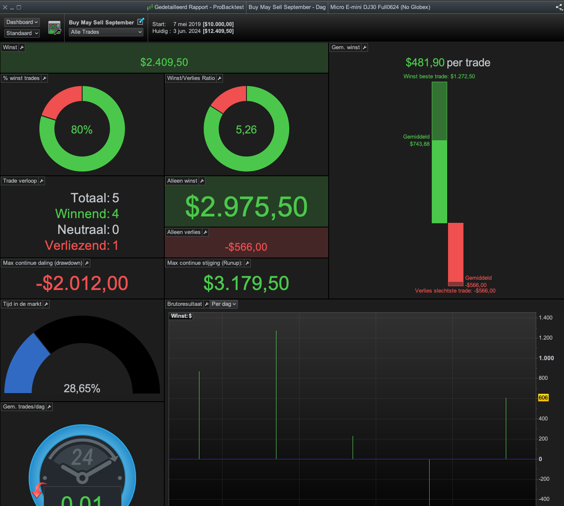Configure Max continue daling (drawdown) via wrench
This screenshot has width=564, height=506.
tap(87, 263)
